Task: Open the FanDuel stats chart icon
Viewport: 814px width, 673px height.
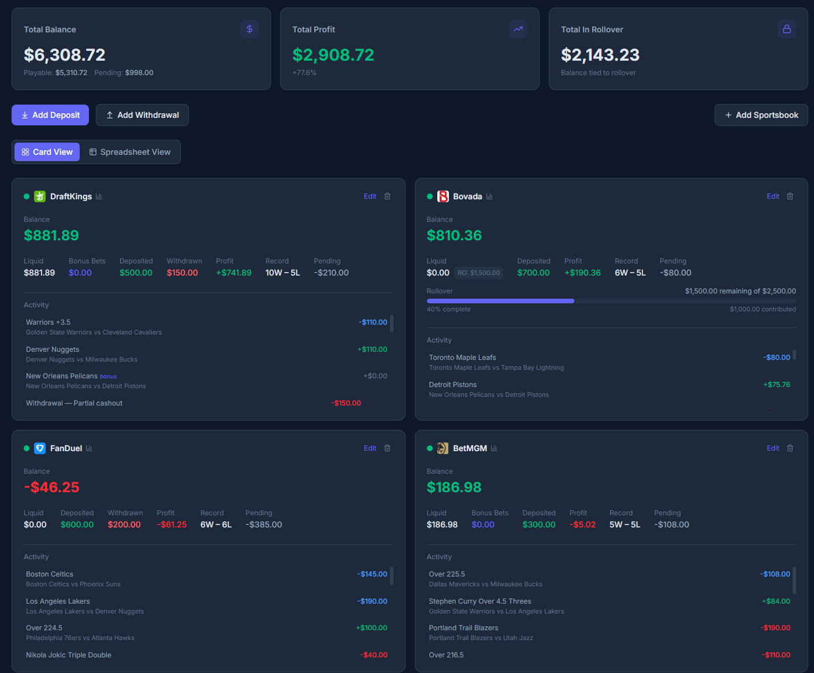Action: click(89, 448)
